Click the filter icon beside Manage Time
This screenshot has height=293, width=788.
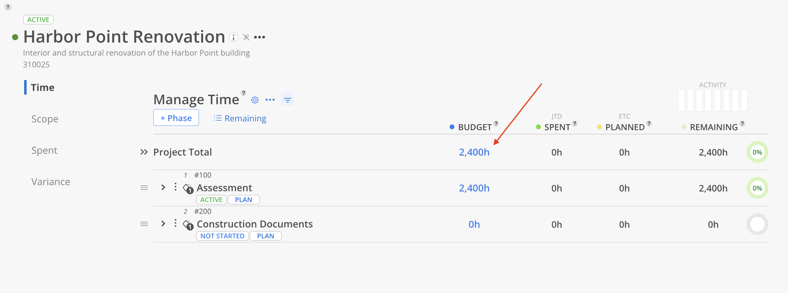coord(288,100)
